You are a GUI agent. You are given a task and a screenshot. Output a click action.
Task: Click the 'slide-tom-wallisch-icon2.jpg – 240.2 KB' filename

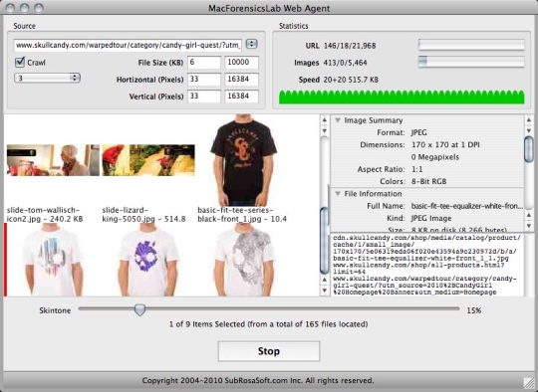point(45,215)
